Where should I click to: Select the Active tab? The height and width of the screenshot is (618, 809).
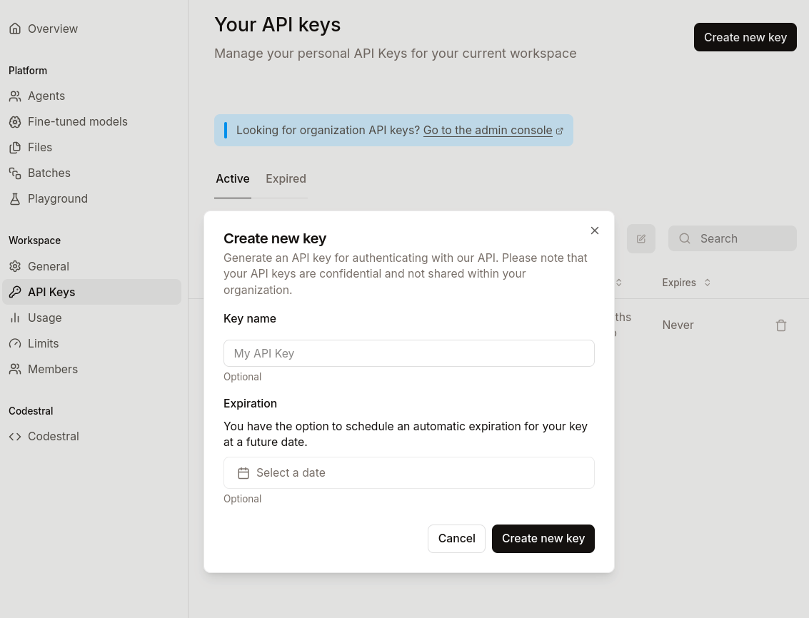click(233, 179)
